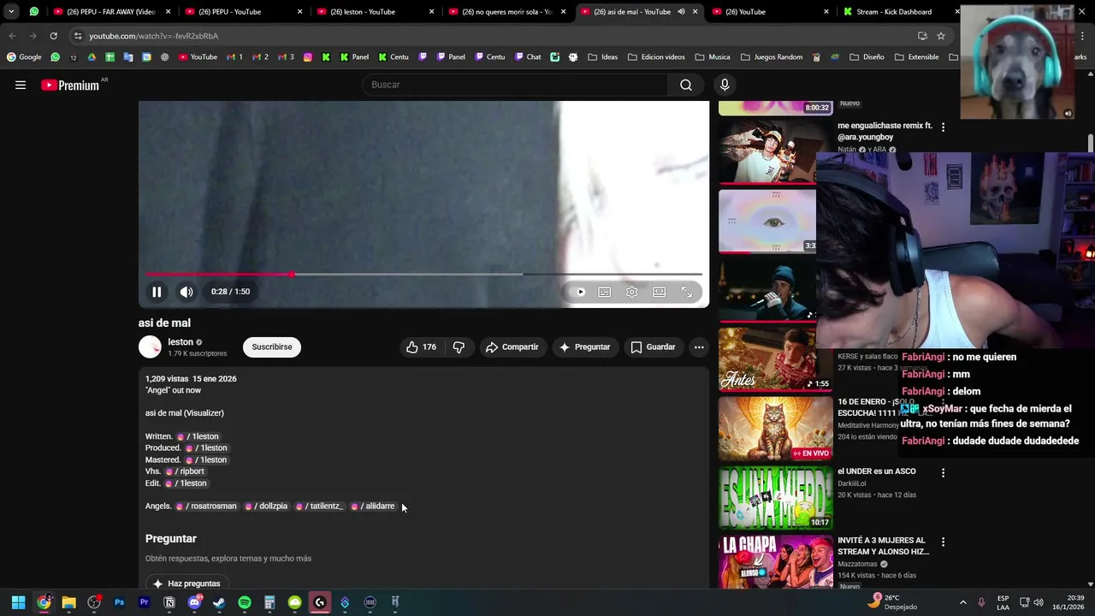This screenshot has width=1095, height=616.
Task: Click the search magnifier button
Action: 686,85
